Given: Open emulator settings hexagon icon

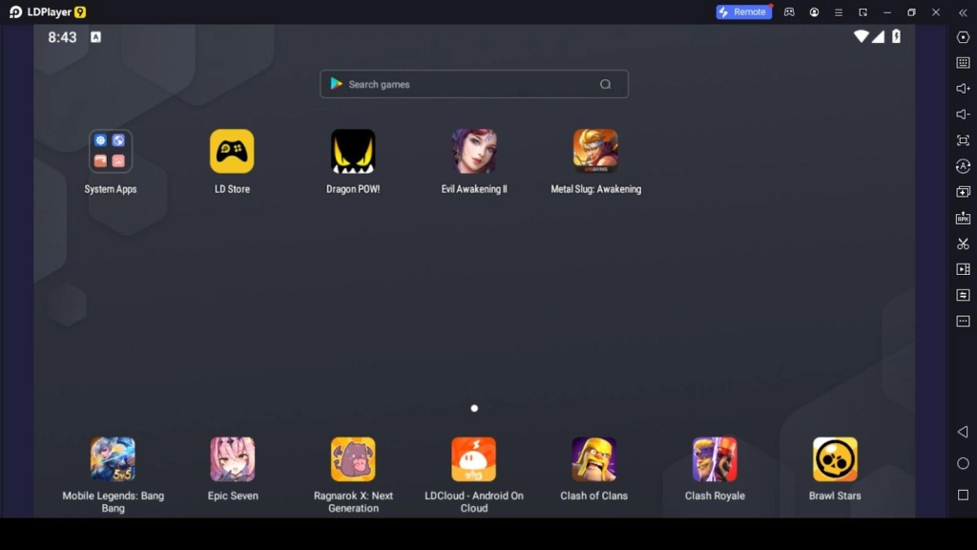Looking at the screenshot, I should pyautogui.click(x=963, y=37).
